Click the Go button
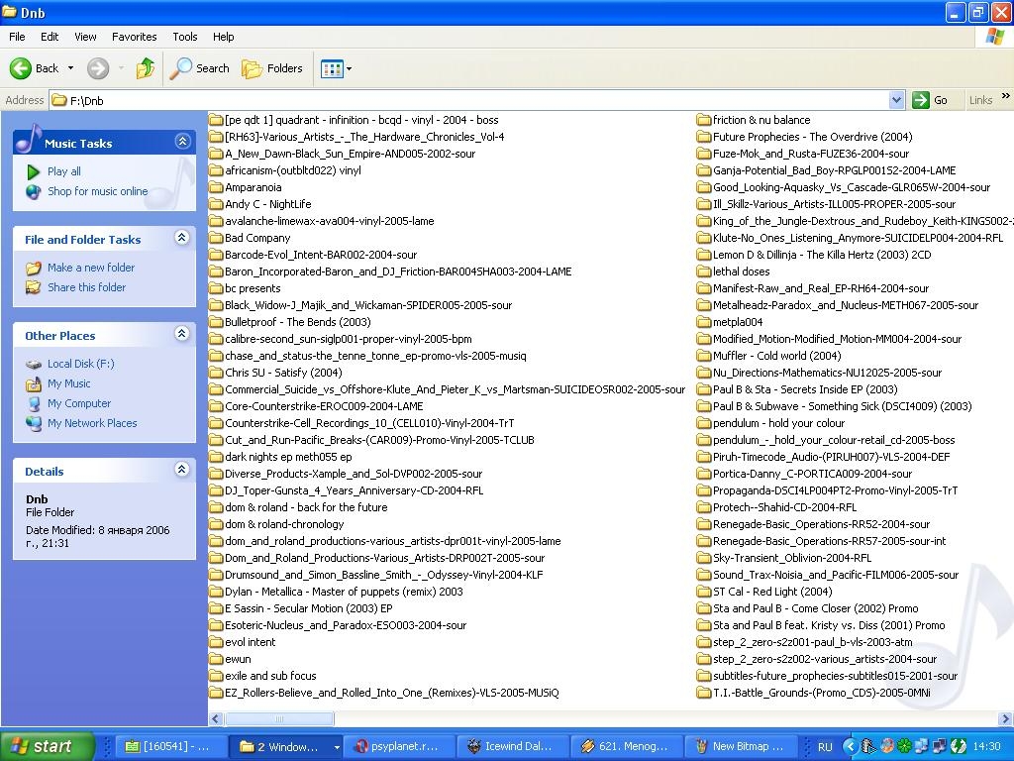Image resolution: width=1014 pixels, height=761 pixels. click(931, 100)
